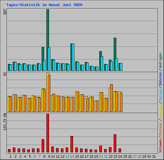Click green weekend day label 20
Viewport: 164px width, 160px height.
pos(101,156)
